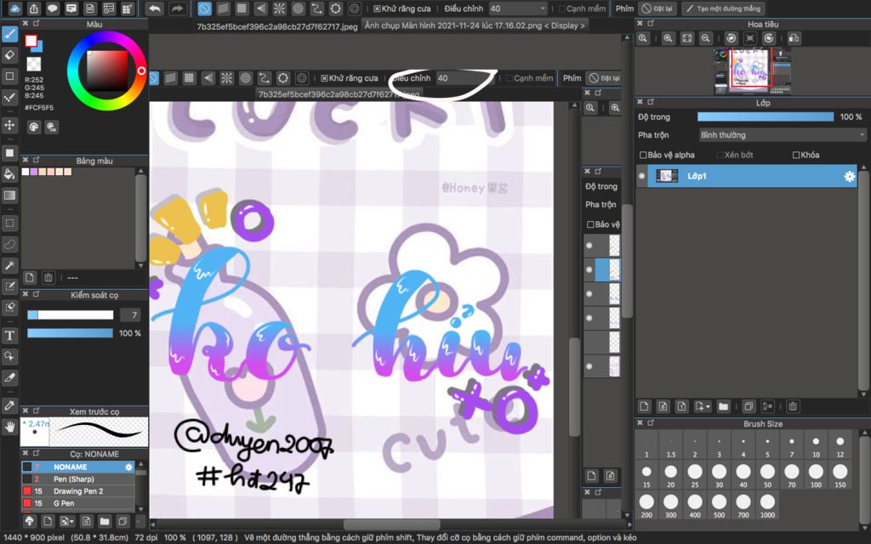Select the Hand tool
The width and height of the screenshot is (871, 544).
point(9,427)
